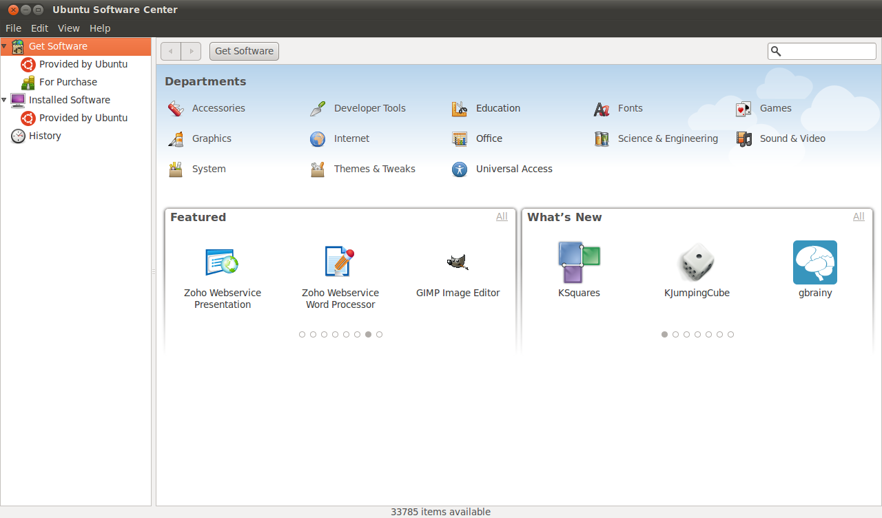Open the Fonts department icon
This screenshot has width=882, height=518.
pyautogui.click(x=602, y=108)
